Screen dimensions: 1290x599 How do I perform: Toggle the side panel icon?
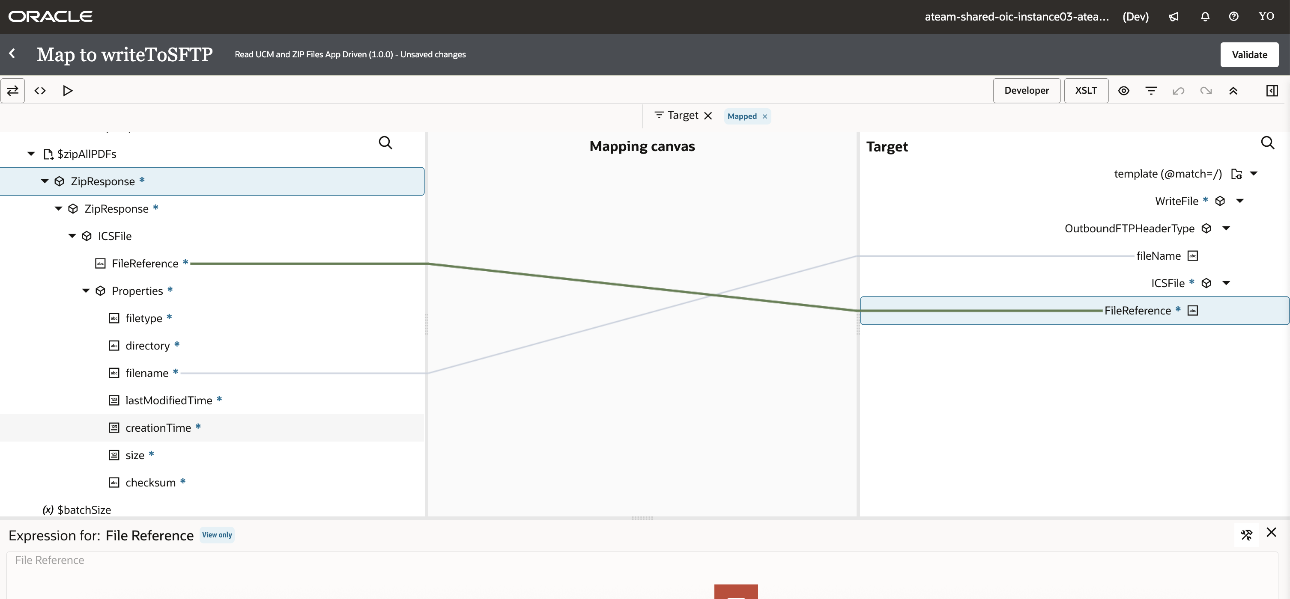(1272, 91)
